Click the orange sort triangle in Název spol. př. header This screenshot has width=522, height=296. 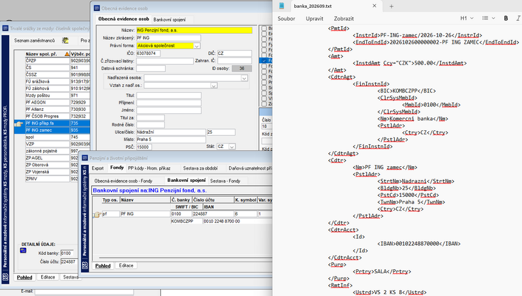coord(67,54)
